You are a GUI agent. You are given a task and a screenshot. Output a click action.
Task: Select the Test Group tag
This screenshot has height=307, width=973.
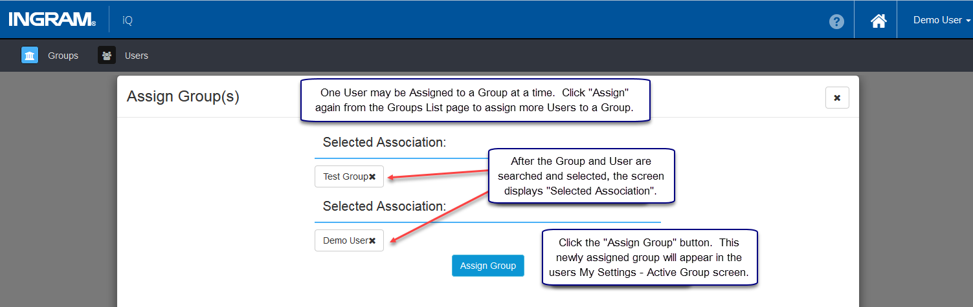pyautogui.click(x=349, y=176)
